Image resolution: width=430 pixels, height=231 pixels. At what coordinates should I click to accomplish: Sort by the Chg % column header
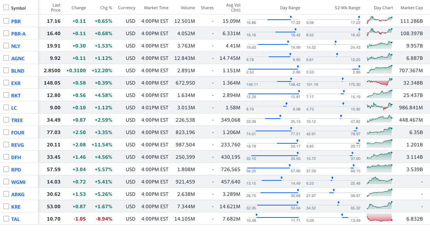(x=106, y=8)
